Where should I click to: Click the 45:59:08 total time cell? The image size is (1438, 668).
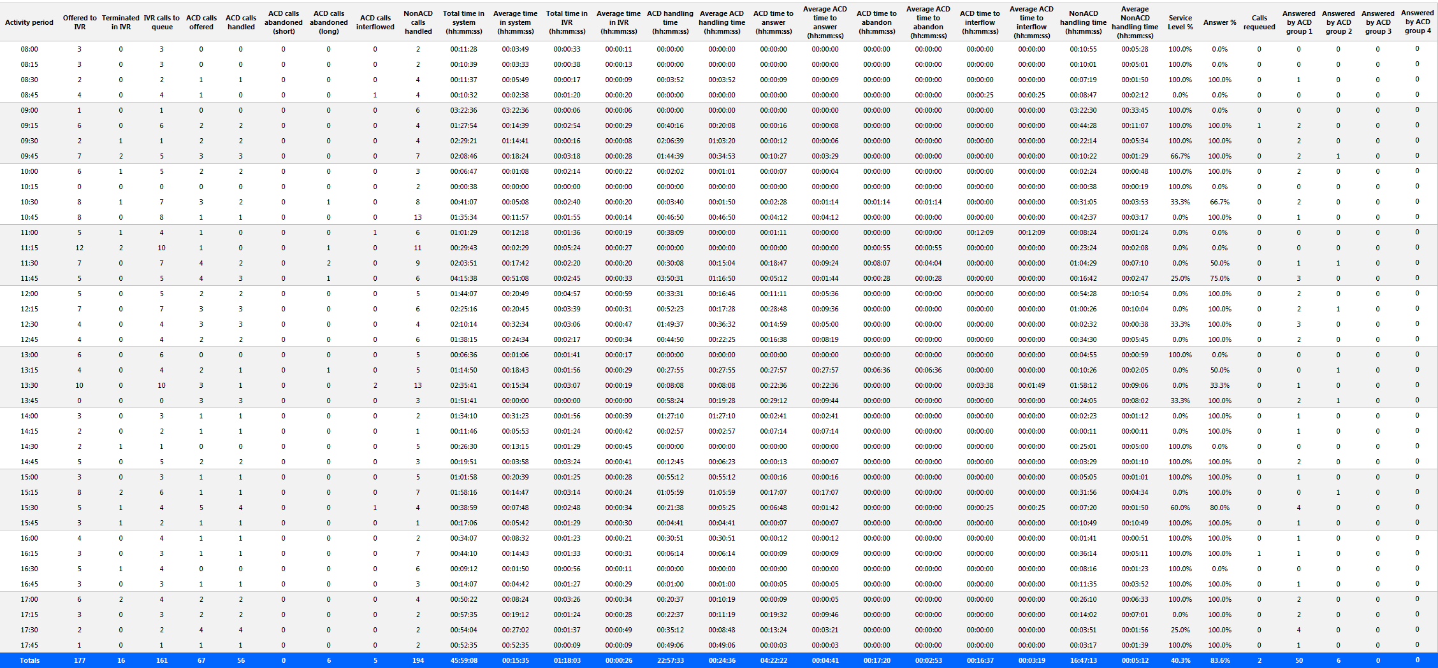pos(463,660)
